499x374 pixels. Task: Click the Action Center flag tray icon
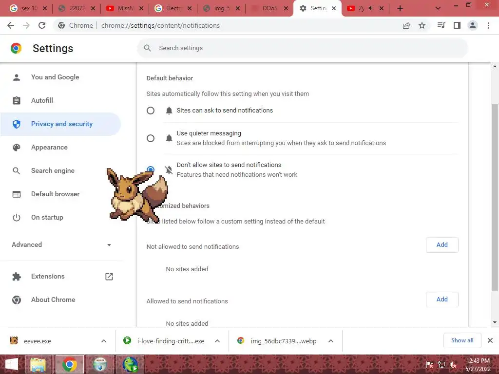click(429, 364)
